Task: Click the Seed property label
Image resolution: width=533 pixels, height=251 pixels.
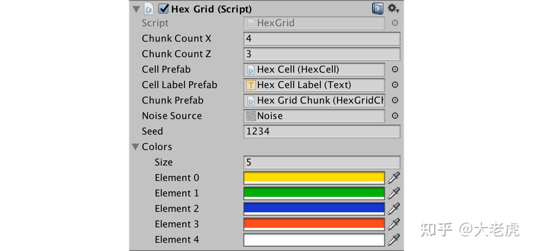Action: [152, 131]
